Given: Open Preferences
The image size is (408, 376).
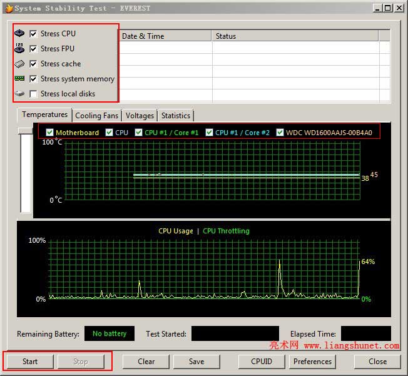Looking at the screenshot, I should pos(312,362).
